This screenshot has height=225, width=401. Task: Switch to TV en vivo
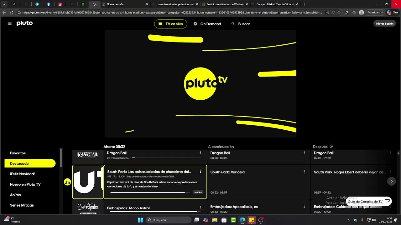pyautogui.click(x=171, y=24)
